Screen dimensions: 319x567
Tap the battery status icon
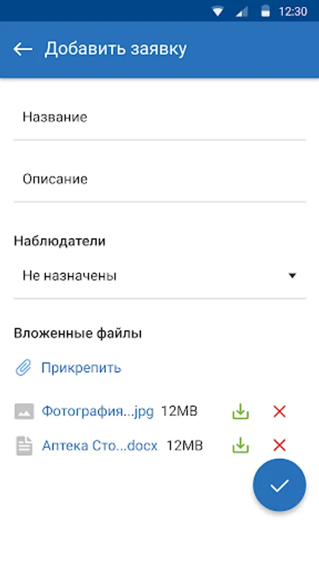pos(265,11)
